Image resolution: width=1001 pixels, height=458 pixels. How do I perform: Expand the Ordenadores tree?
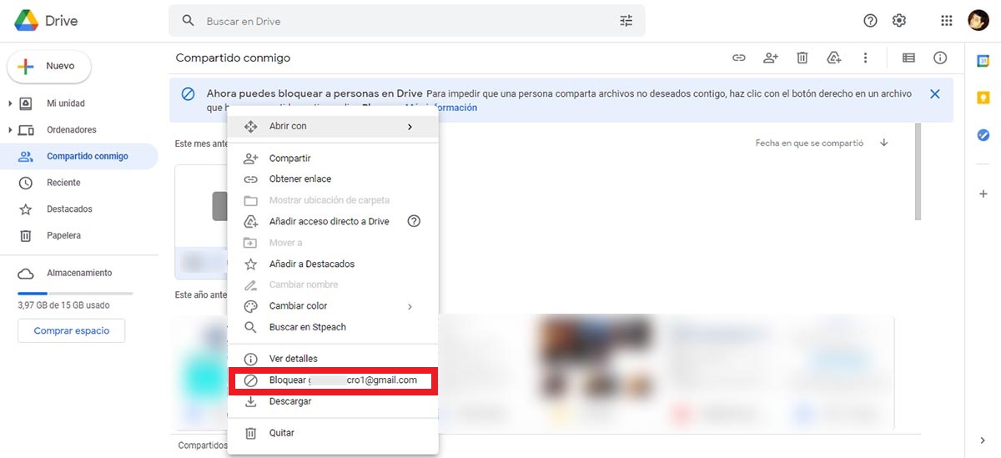coord(10,130)
